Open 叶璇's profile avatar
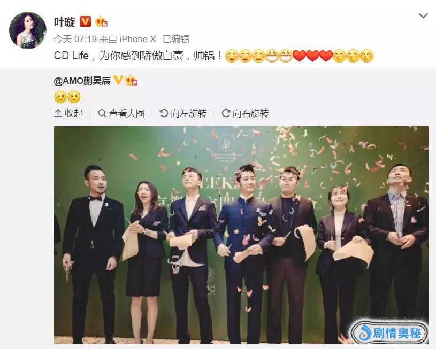This screenshot has width=436, height=349. coord(28,30)
